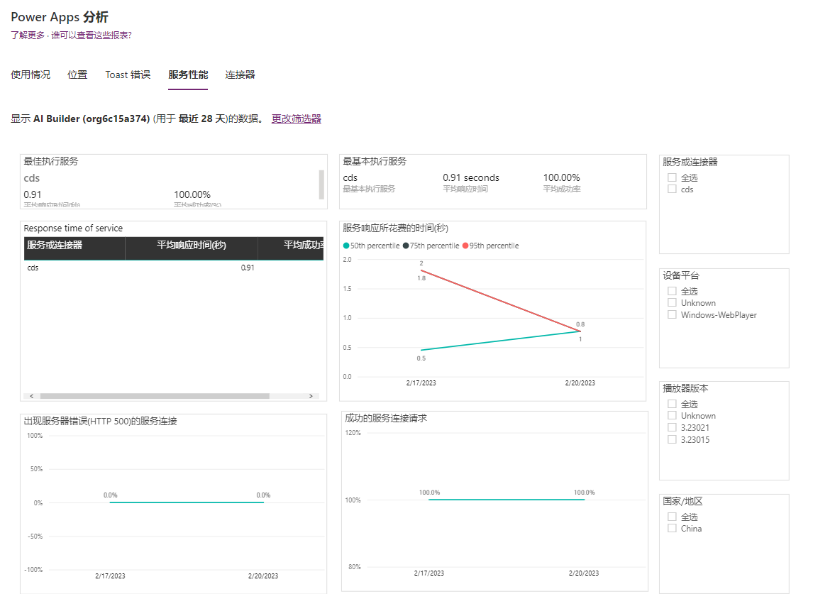This screenshot has height=594, width=813.
Task: Tick Unknown checkbox under 设备平台
Action: 672,302
